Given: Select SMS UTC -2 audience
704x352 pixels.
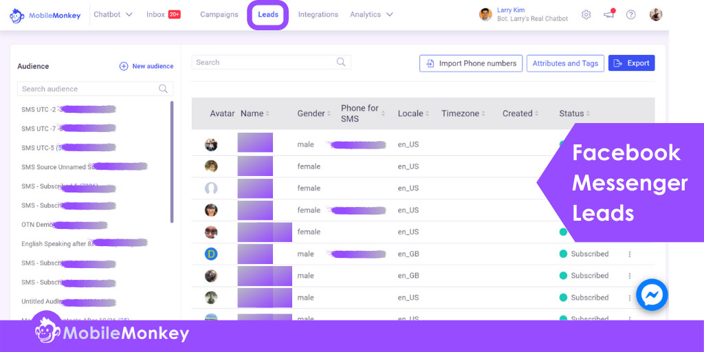Looking at the screenshot, I should pos(68,109).
